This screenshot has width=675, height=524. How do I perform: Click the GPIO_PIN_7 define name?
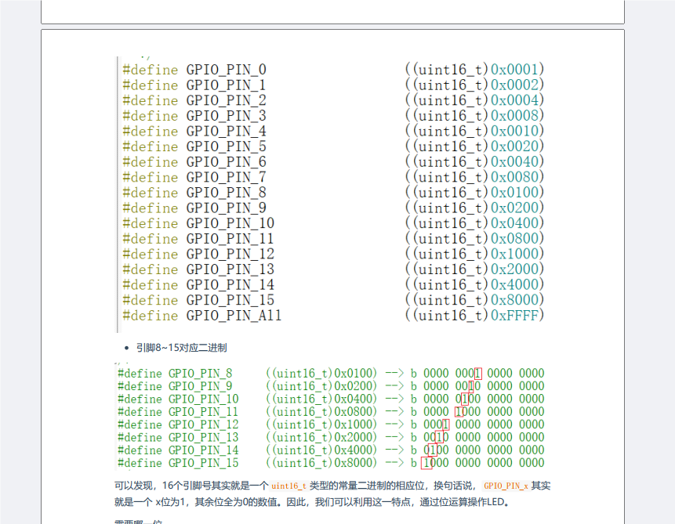tap(226, 177)
